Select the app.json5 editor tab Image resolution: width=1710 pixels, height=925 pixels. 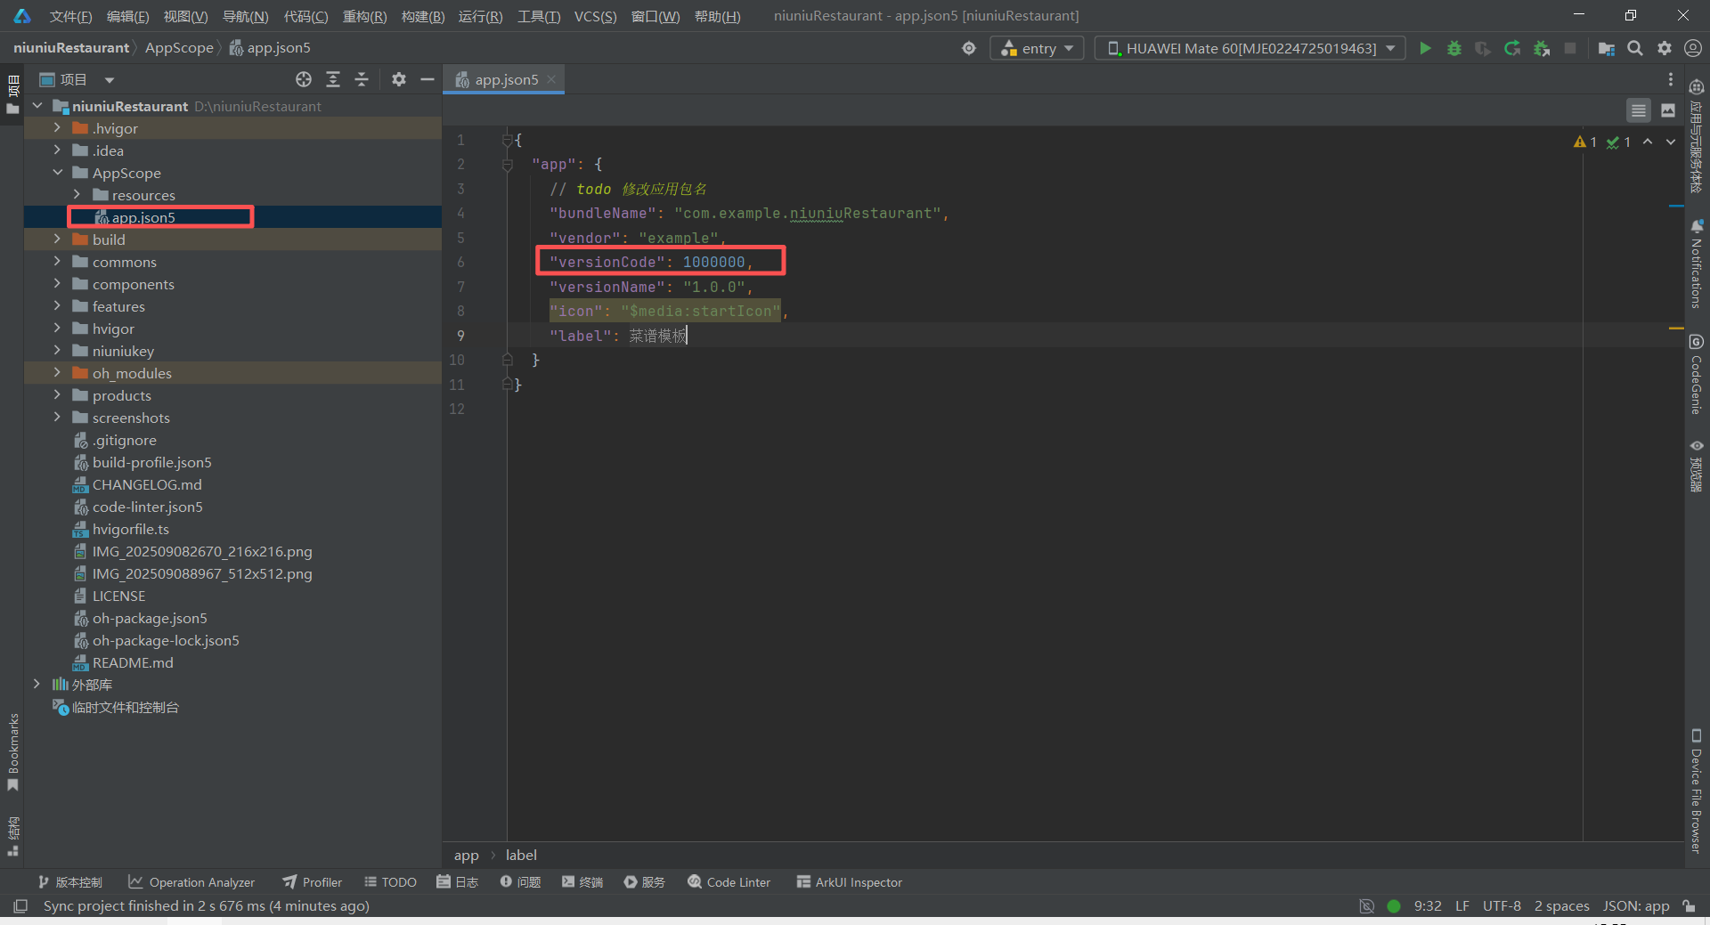tap(506, 79)
